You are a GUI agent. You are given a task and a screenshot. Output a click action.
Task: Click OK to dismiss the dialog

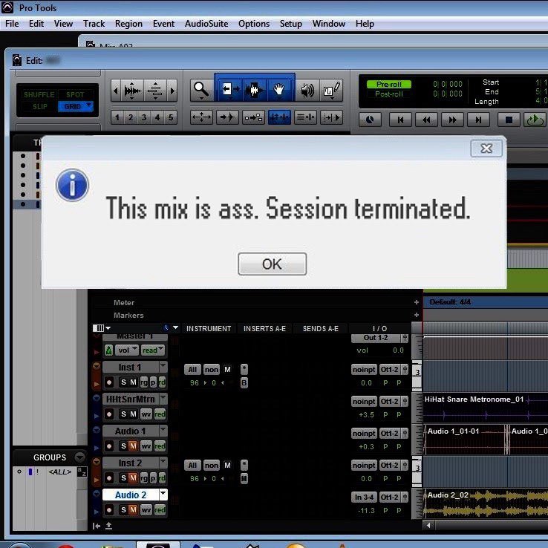click(272, 264)
